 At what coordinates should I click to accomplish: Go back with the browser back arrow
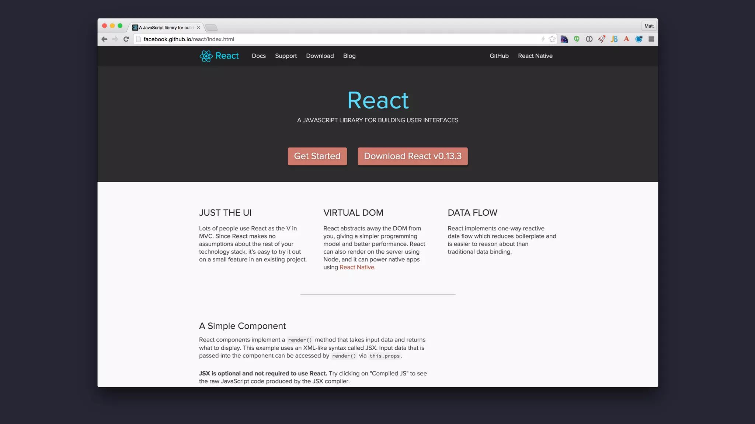pyautogui.click(x=104, y=39)
